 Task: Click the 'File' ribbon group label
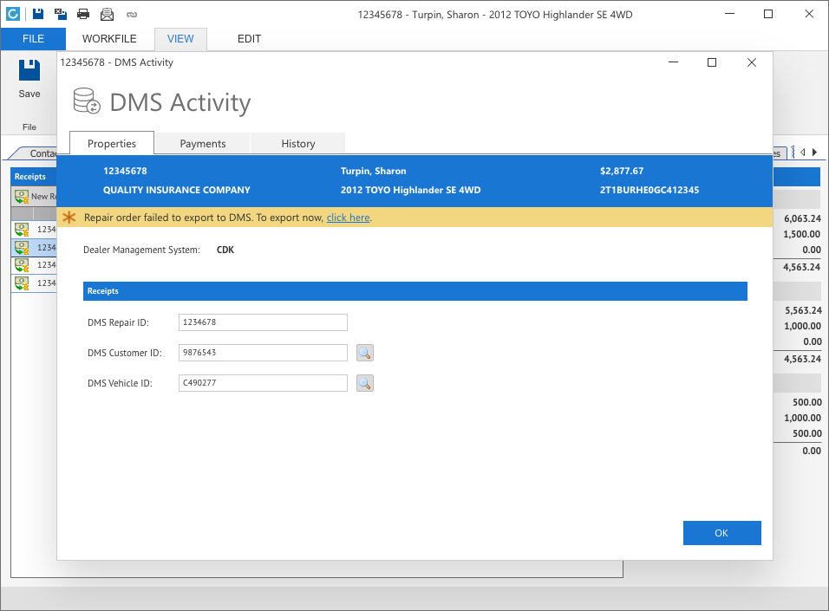pos(29,127)
